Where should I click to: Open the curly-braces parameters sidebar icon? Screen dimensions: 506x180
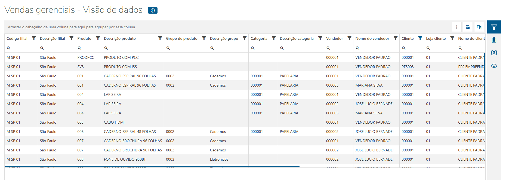494,53
